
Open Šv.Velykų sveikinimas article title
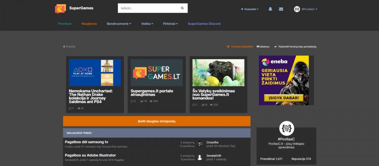pos(214,95)
